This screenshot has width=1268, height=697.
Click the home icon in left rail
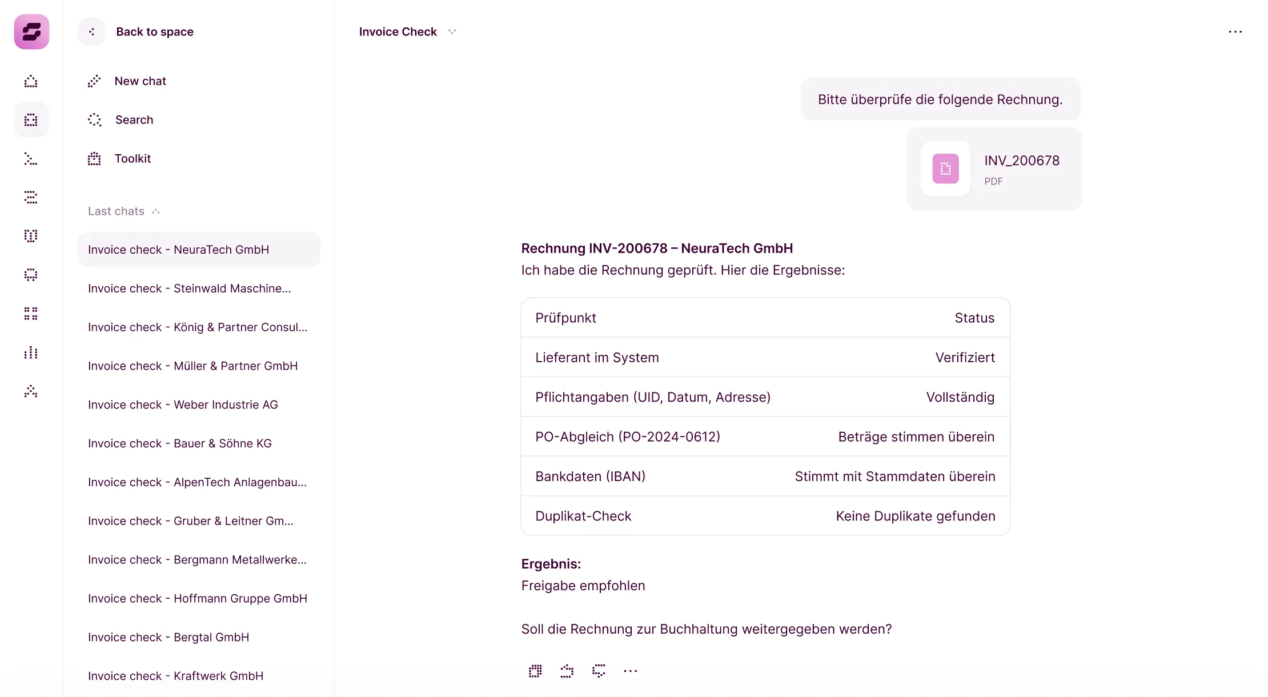(x=31, y=82)
